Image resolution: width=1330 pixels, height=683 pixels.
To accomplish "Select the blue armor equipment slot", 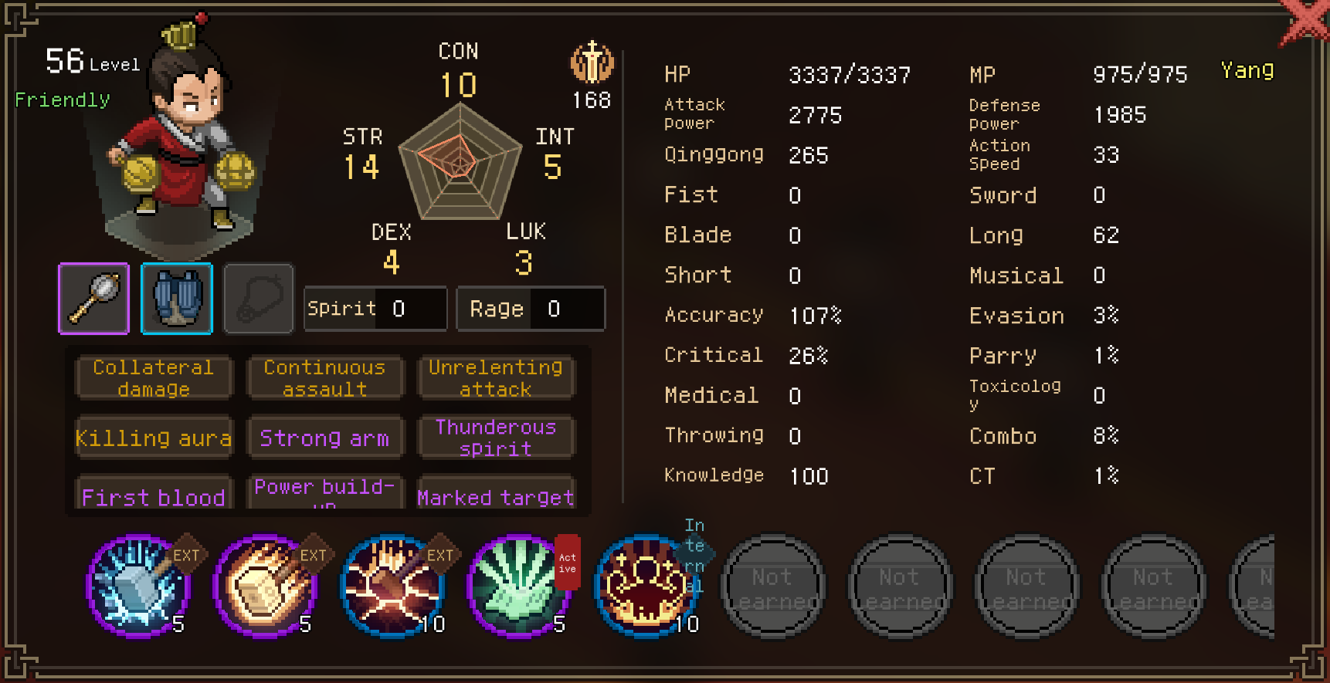I will [177, 299].
